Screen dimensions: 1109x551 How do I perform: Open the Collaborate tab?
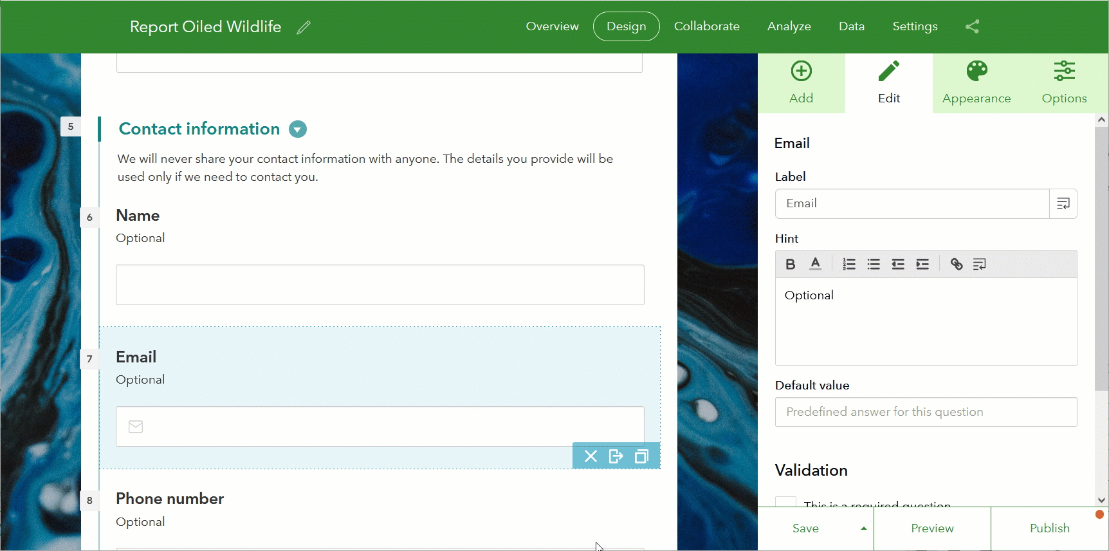coord(706,26)
